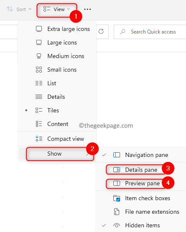Enable Item check boxes option

pyautogui.click(x=141, y=198)
